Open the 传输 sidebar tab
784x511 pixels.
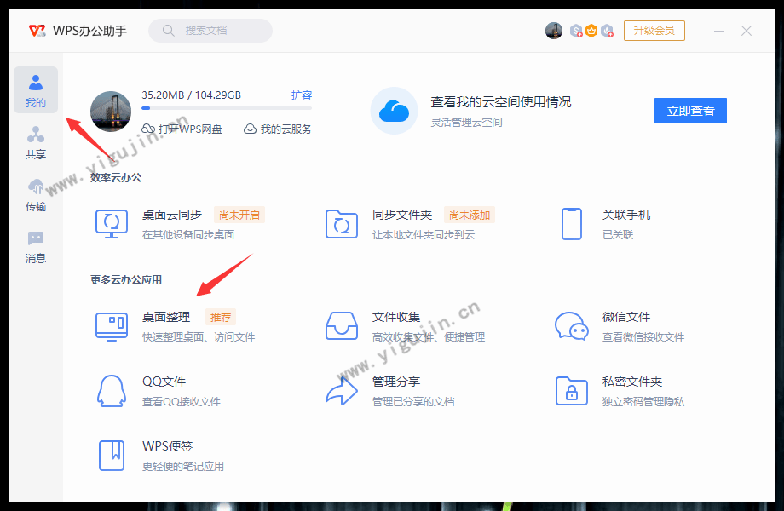36,195
